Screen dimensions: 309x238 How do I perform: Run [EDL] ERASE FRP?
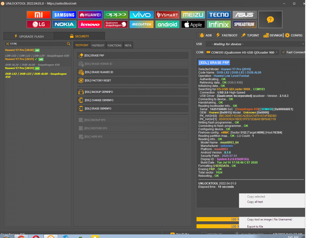(133, 55)
